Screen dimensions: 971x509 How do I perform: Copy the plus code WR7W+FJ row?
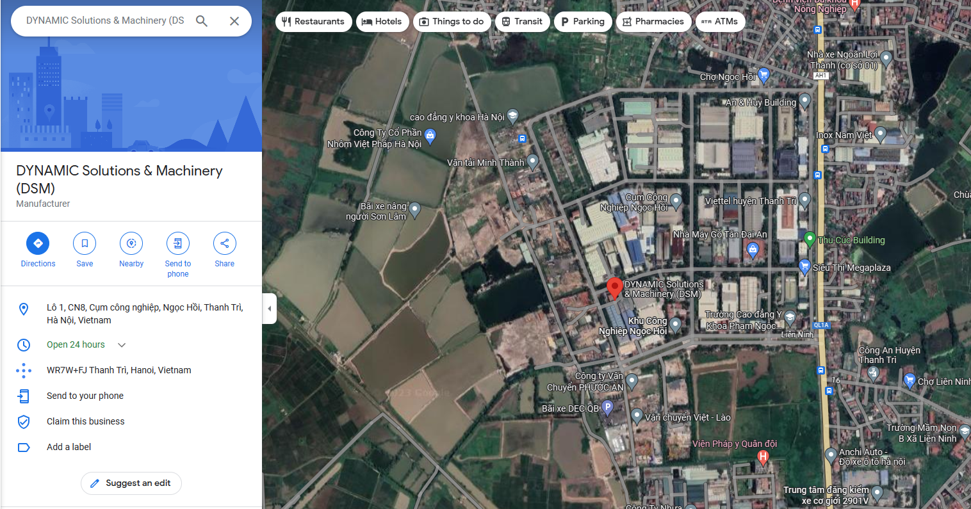coord(119,370)
